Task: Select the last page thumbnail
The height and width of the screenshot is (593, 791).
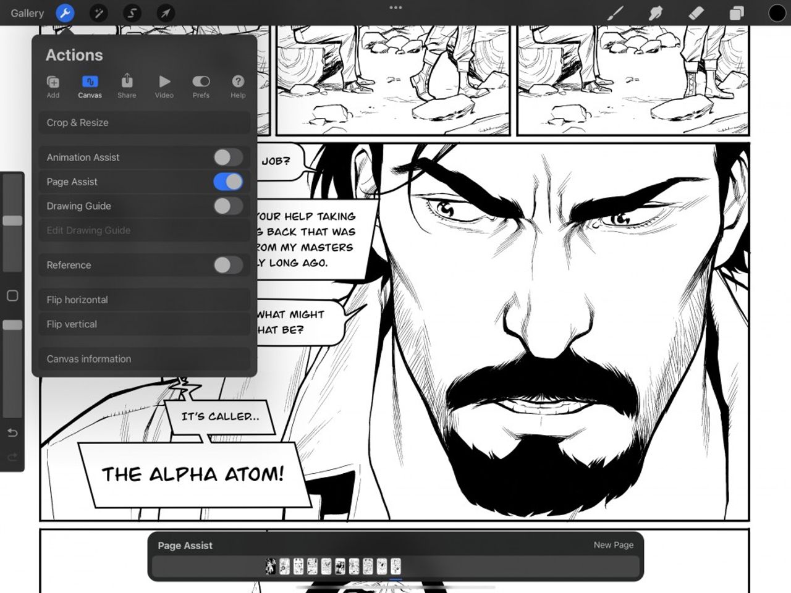Action: (x=396, y=566)
